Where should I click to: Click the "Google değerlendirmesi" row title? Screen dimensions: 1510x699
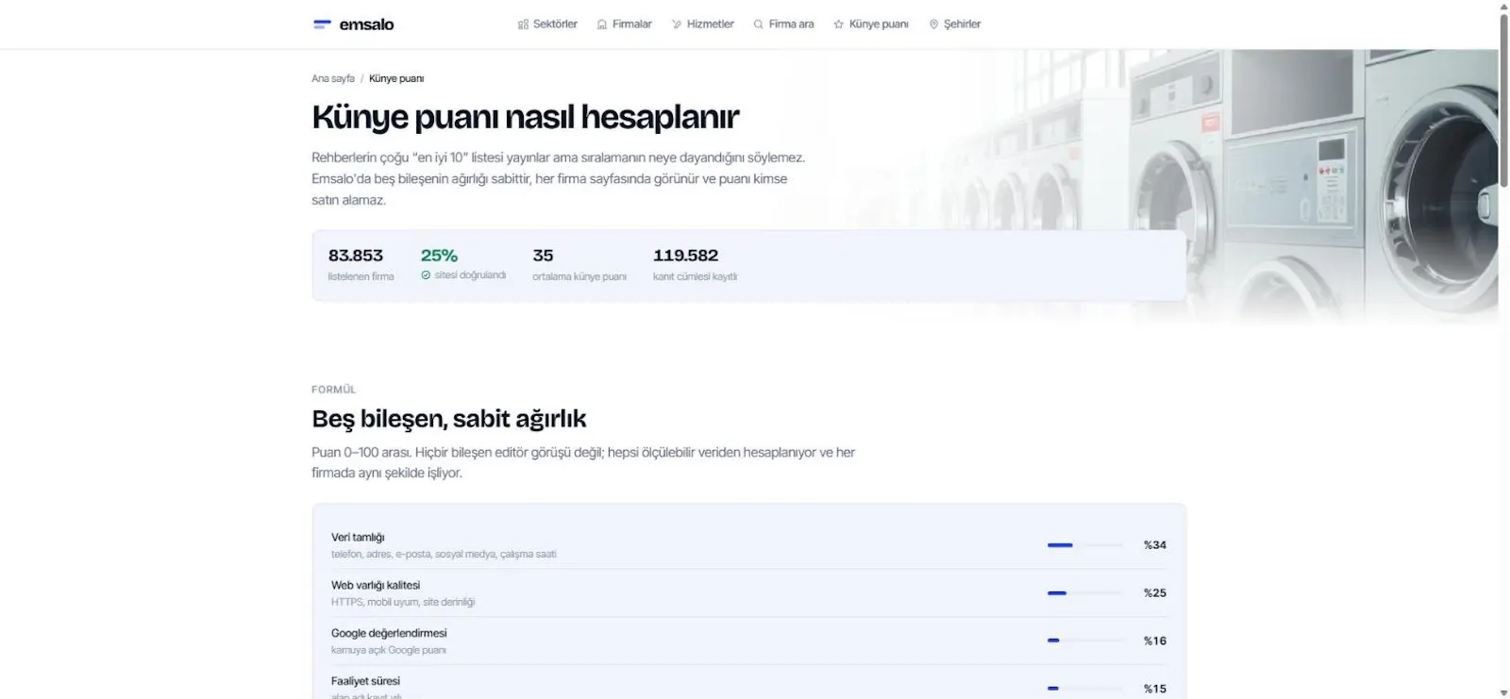[x=389, y=633]
